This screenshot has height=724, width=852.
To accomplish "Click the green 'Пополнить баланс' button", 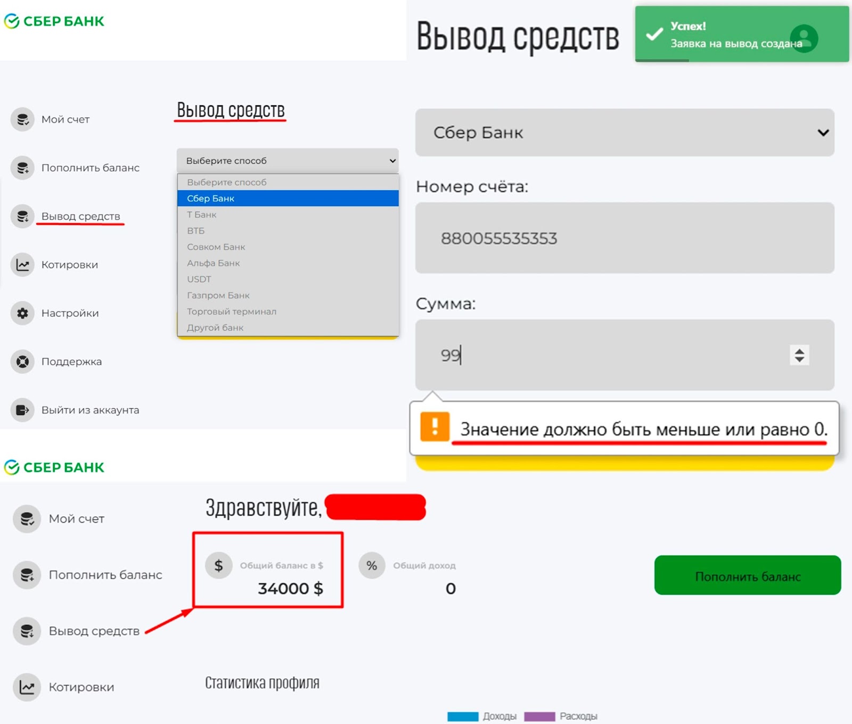I will [748, 575].
